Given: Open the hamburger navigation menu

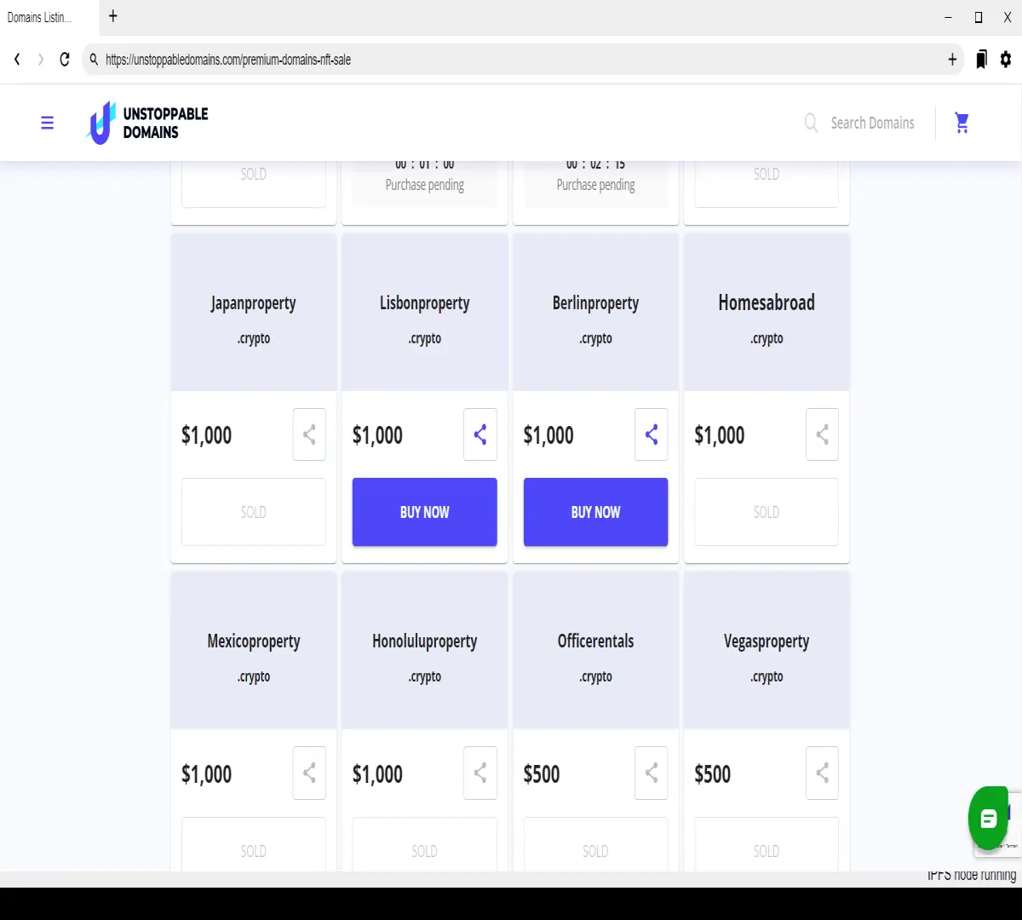Looking at the screenshot, I should (x=48, y=123).
